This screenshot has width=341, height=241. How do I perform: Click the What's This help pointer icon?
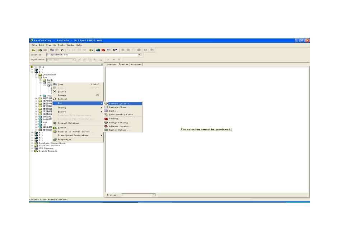point(115,50)
